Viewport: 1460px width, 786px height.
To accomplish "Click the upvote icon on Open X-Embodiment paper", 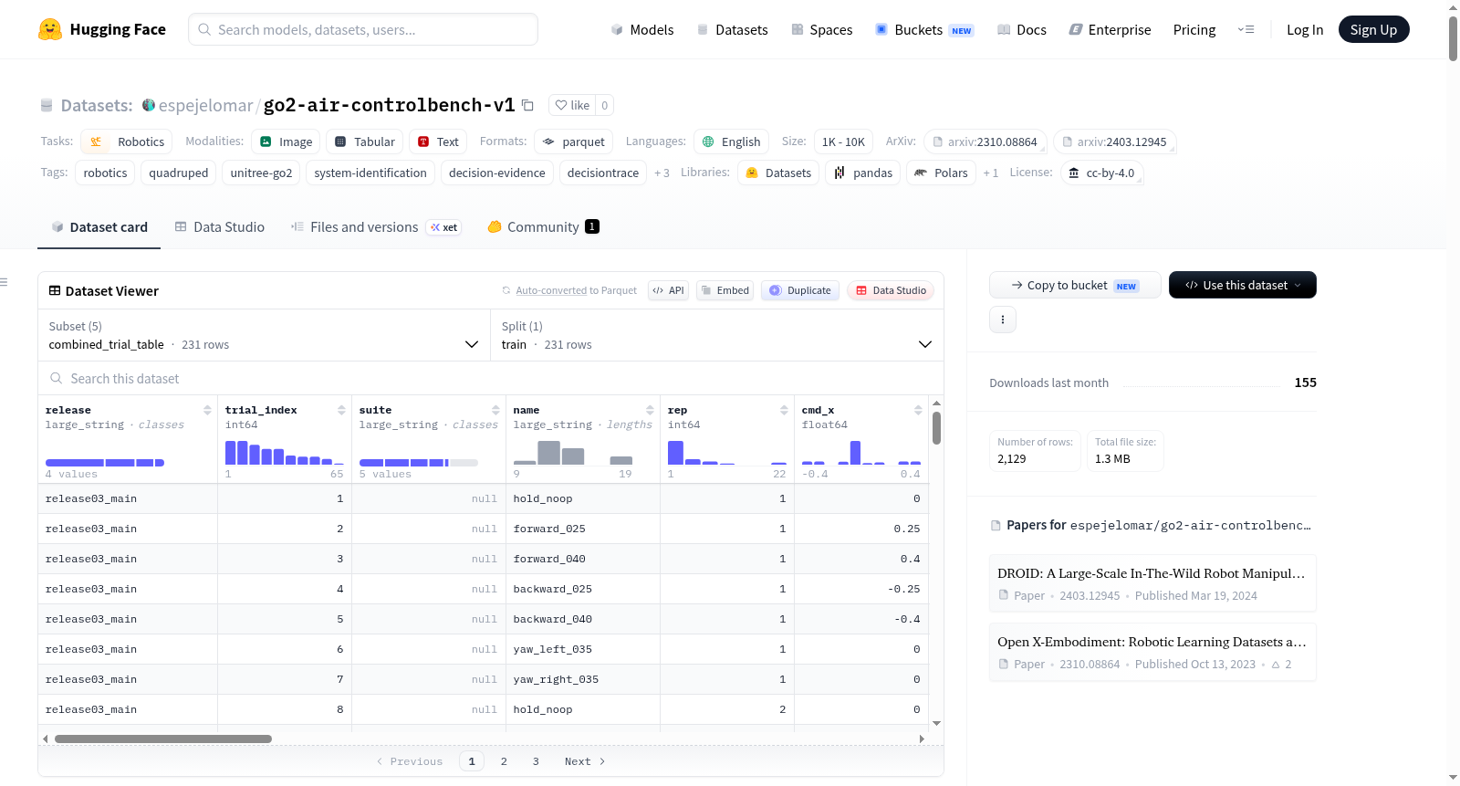I will 1276,665.
